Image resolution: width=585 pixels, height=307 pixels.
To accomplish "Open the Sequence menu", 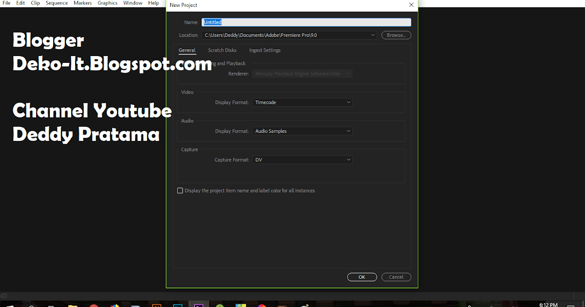I will tap(57, 3).
